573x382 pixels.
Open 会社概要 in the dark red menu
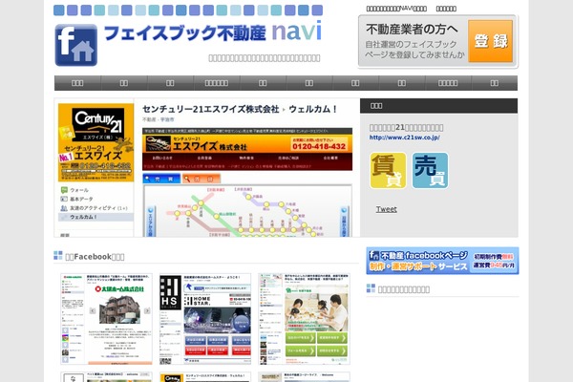point(330,158)
